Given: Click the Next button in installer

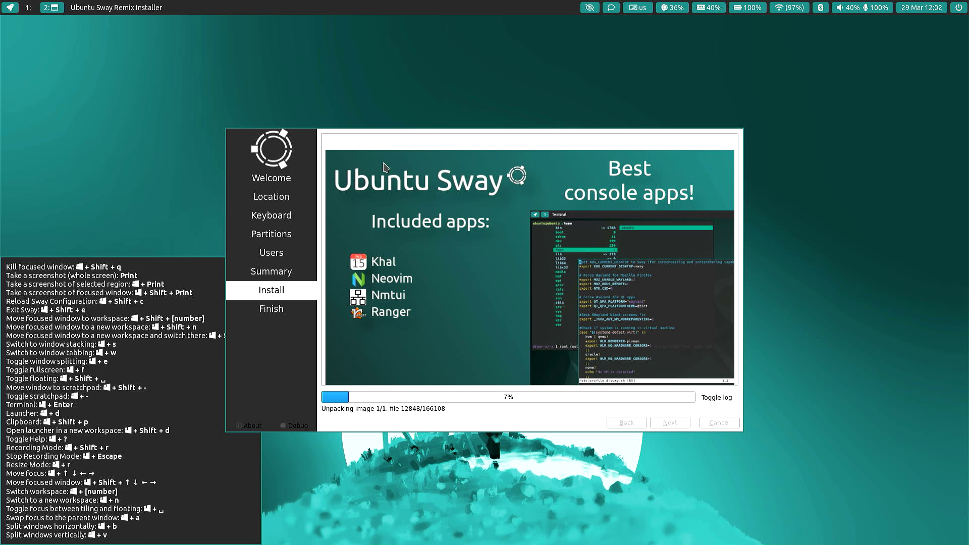Looking at the screenshot, I should click(x=670, y=422).
